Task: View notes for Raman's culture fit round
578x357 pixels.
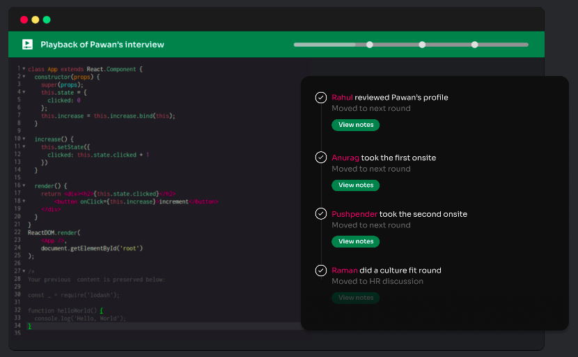Action: (356, 298)
